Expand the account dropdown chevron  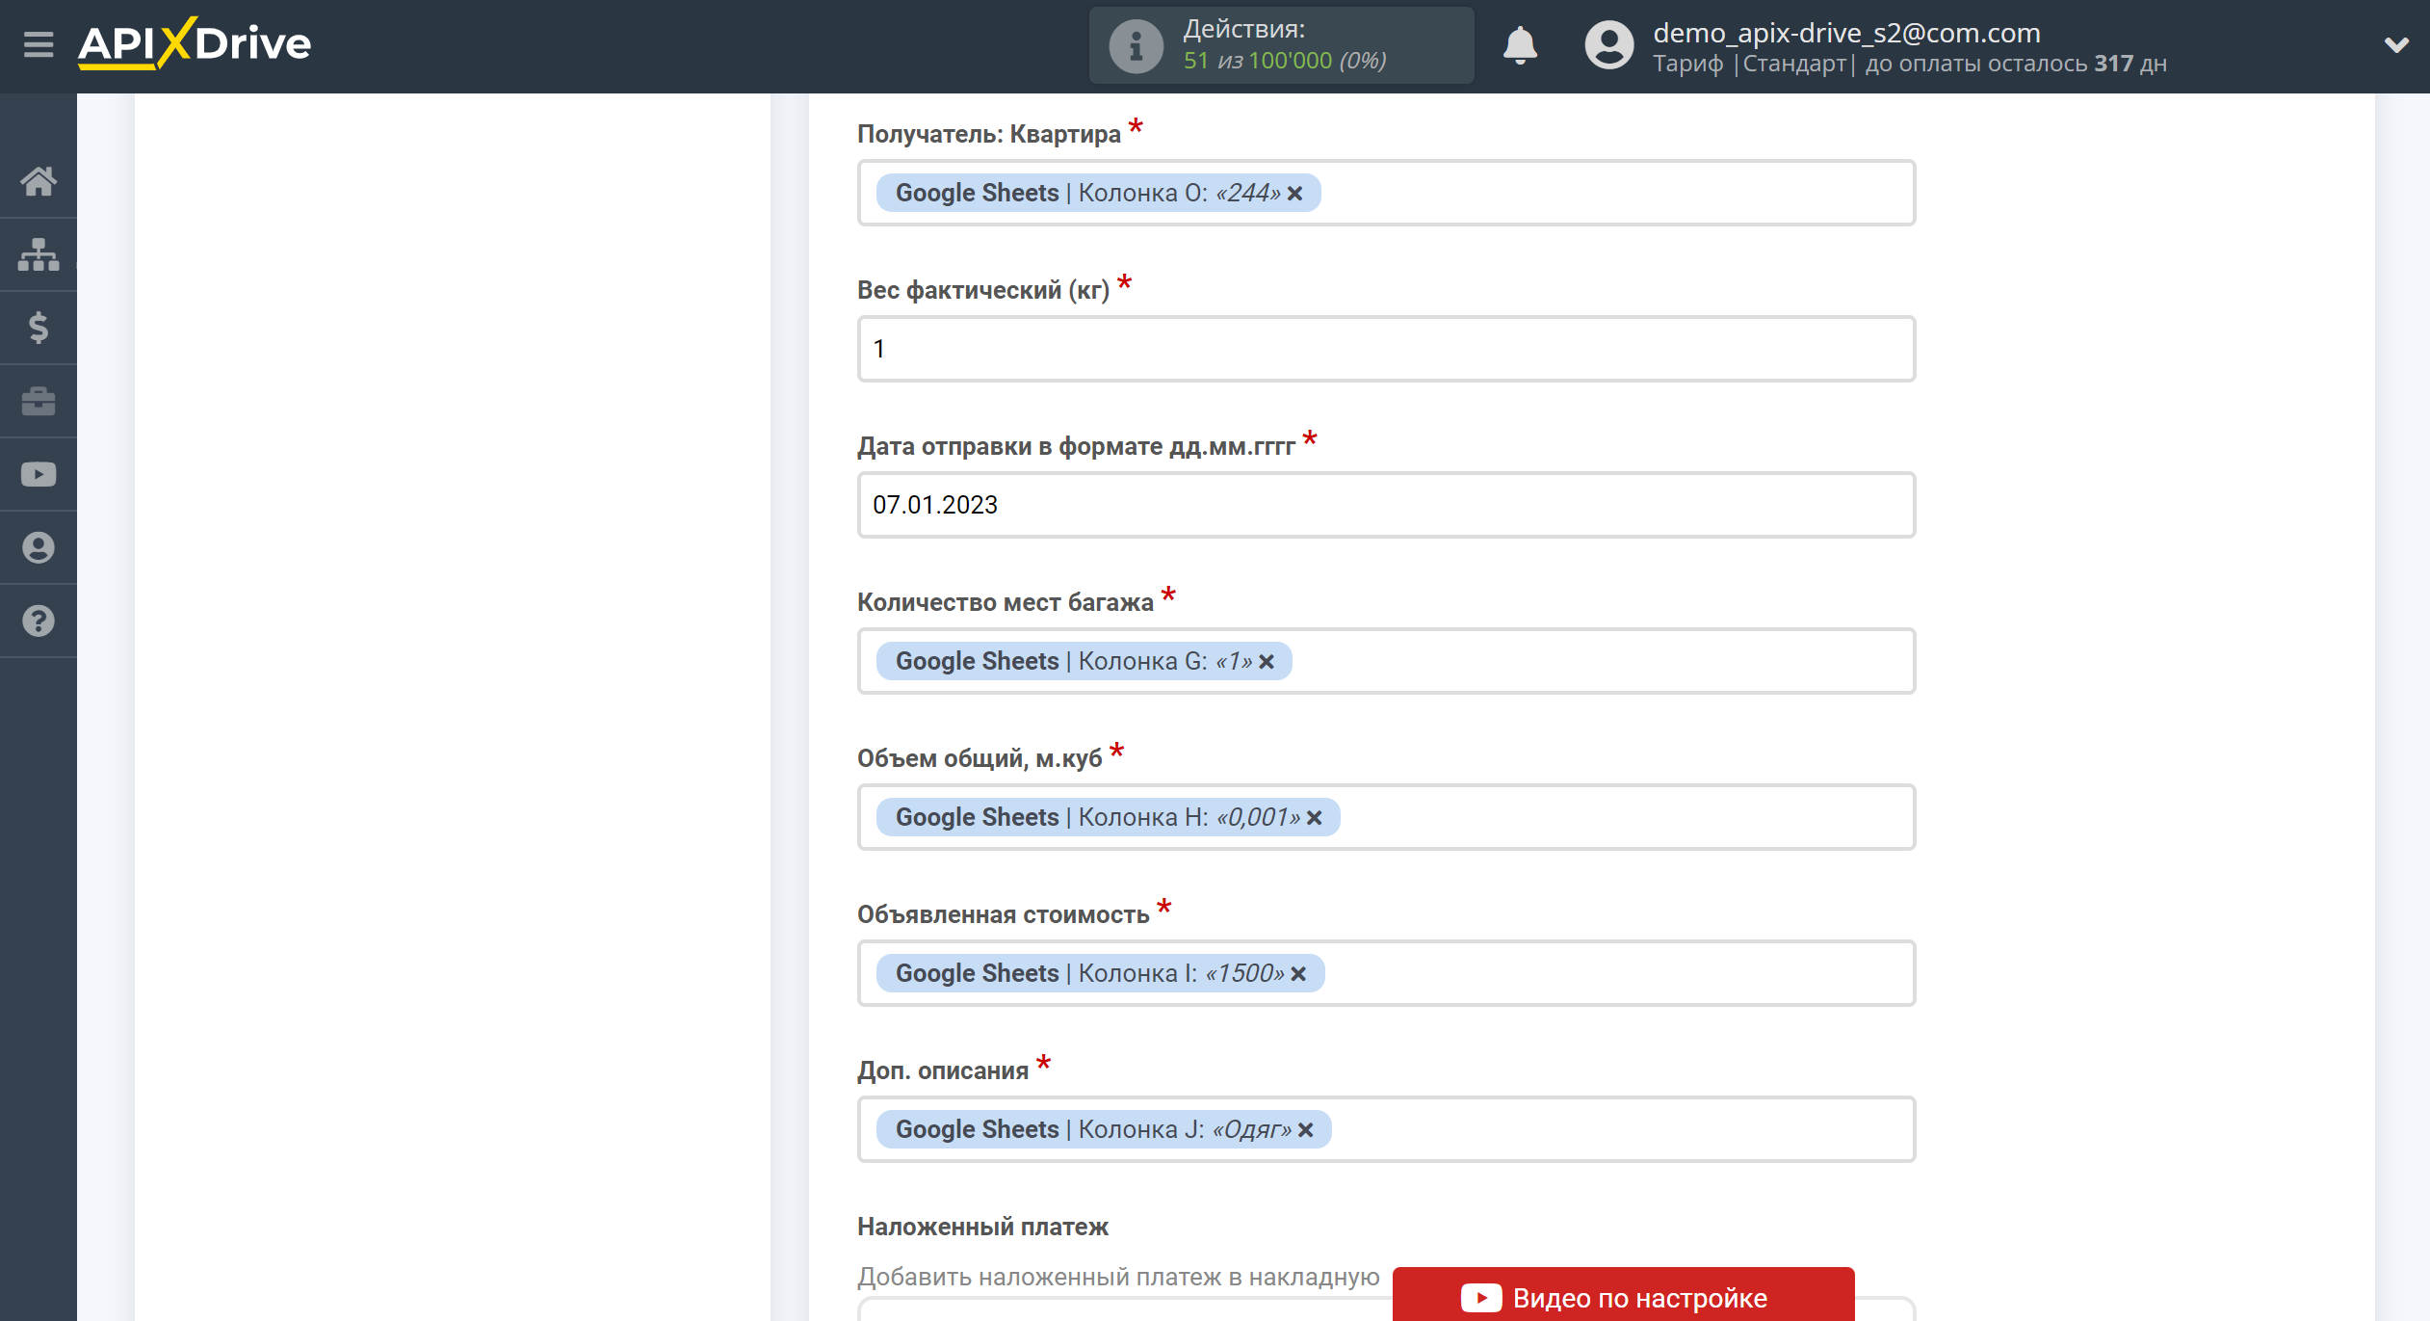[2396, 44]
